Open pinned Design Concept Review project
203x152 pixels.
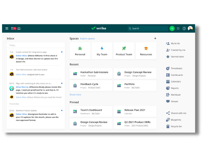tap(91, 124)
